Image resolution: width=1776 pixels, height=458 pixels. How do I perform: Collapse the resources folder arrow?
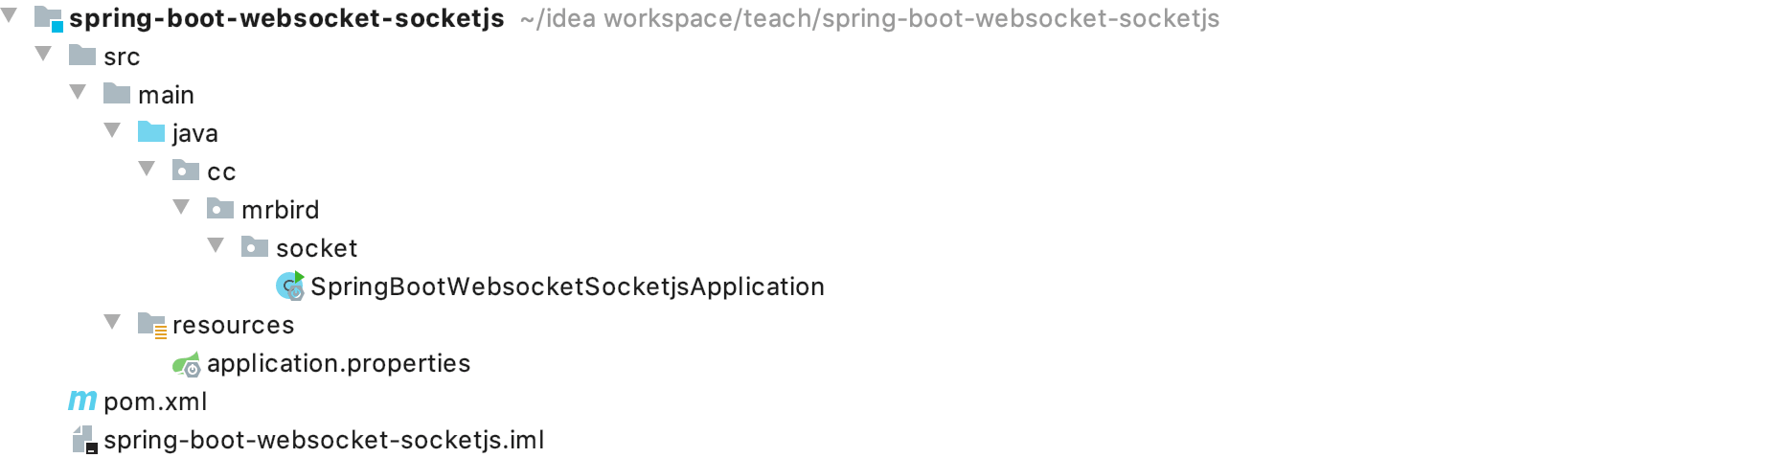[112, 322]
